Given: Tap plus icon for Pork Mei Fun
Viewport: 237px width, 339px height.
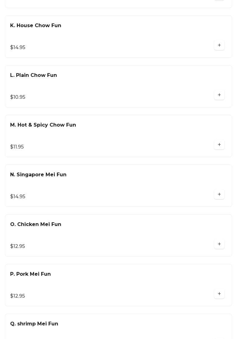Looking at the screenshot, I should (x=219, y=294).
